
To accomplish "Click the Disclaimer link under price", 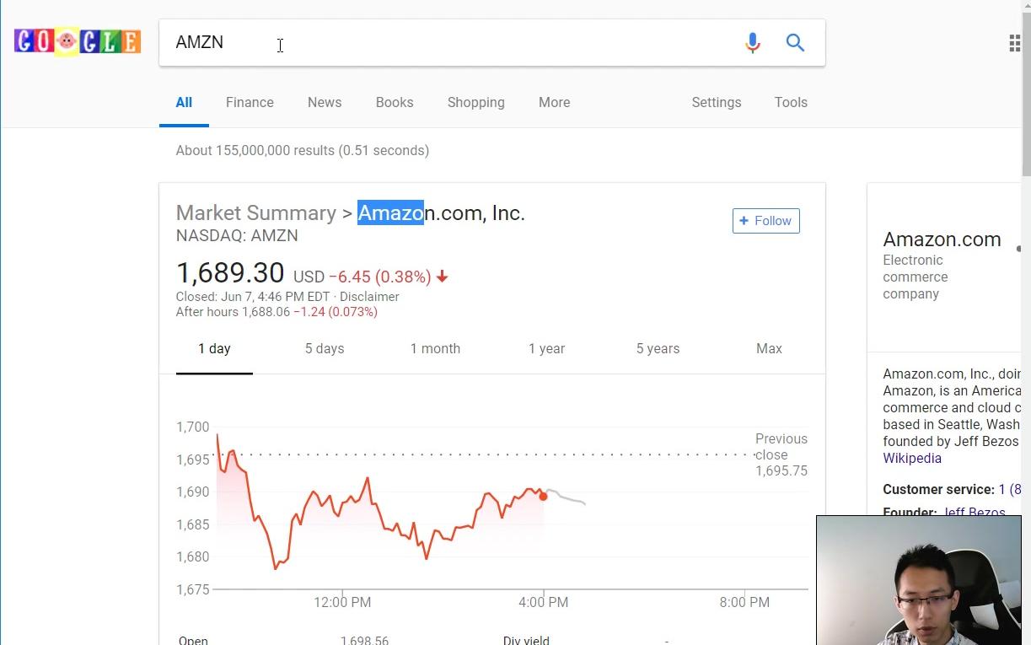I will [369, 297].
